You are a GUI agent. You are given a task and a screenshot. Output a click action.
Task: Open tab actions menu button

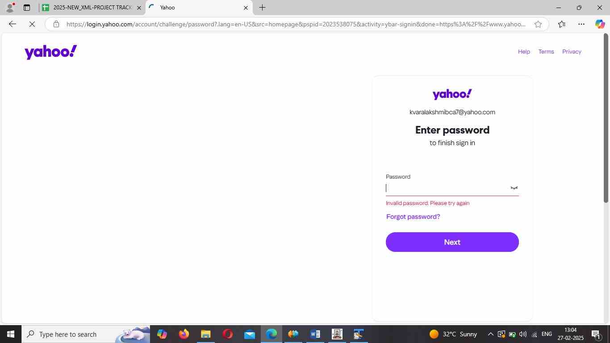tap(26, 8)
